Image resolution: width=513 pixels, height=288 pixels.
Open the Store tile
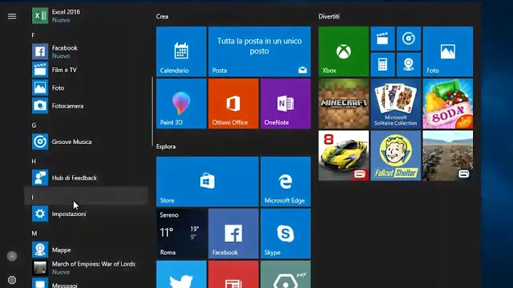click(207, 182)
